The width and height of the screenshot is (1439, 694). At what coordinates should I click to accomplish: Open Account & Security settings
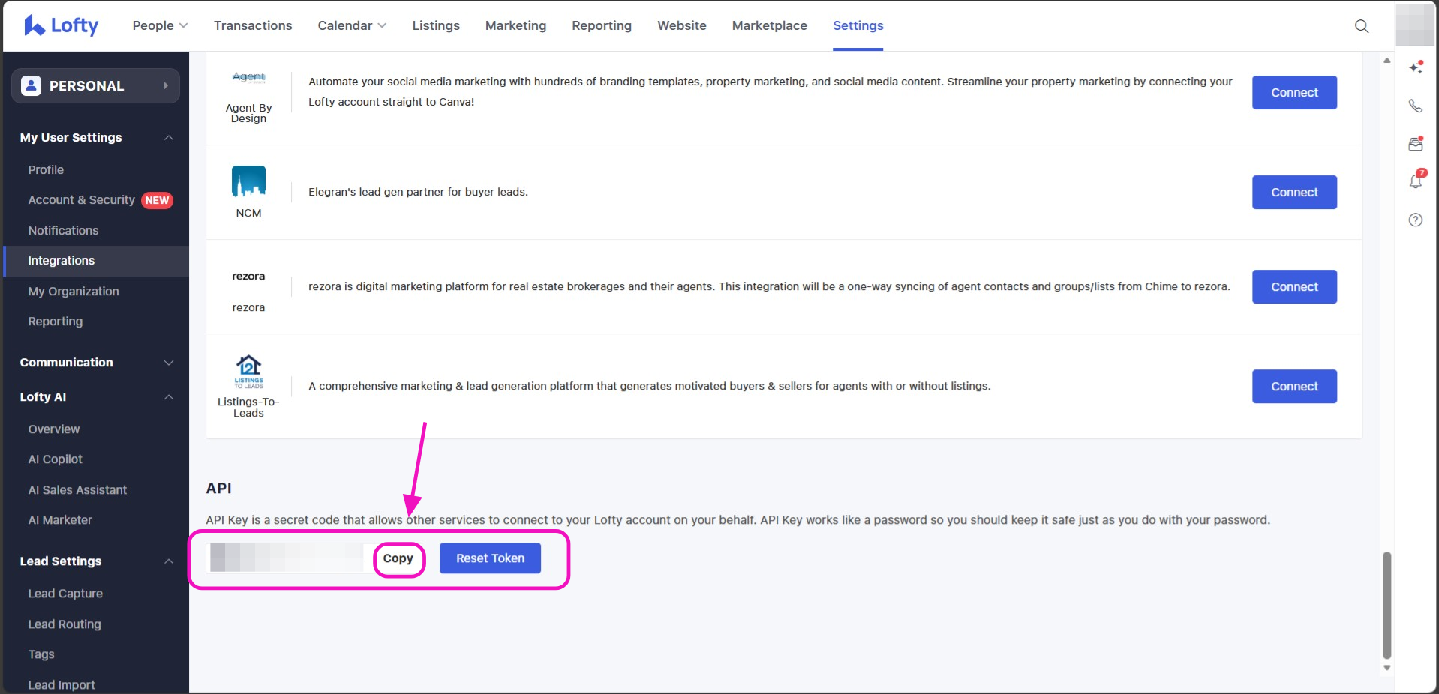coord(82,200)
